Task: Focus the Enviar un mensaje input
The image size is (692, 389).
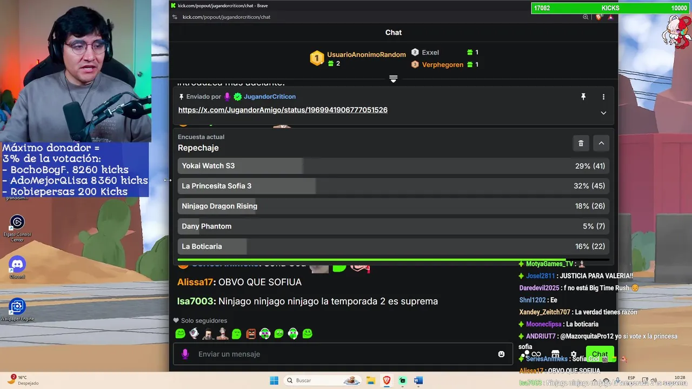Action: coord(343,354)
